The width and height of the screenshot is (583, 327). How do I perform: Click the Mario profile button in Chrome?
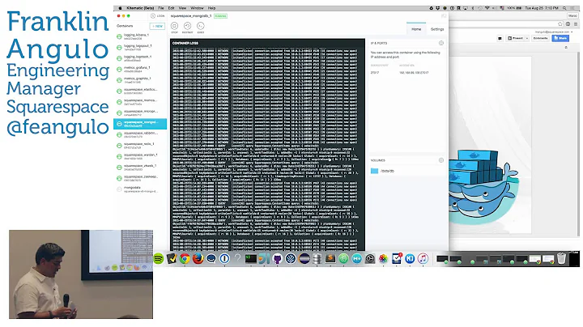572,15
